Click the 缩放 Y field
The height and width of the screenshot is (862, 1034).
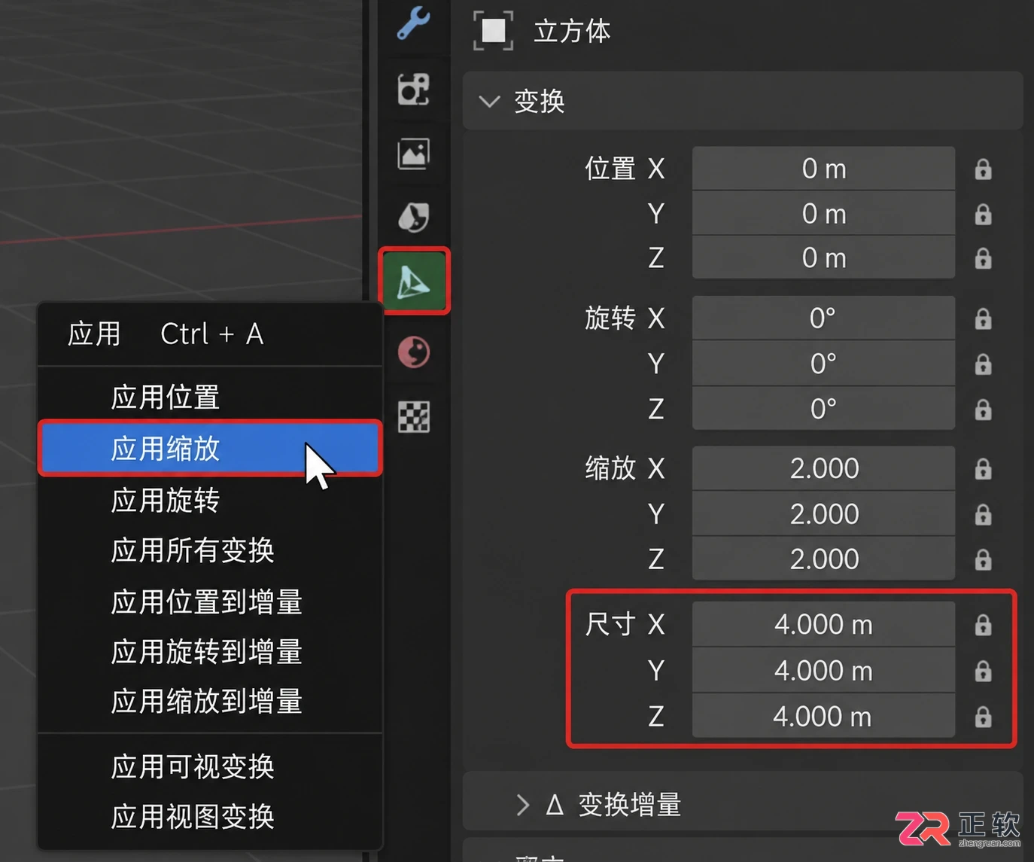pyautogui.click(x=823, y=513)
